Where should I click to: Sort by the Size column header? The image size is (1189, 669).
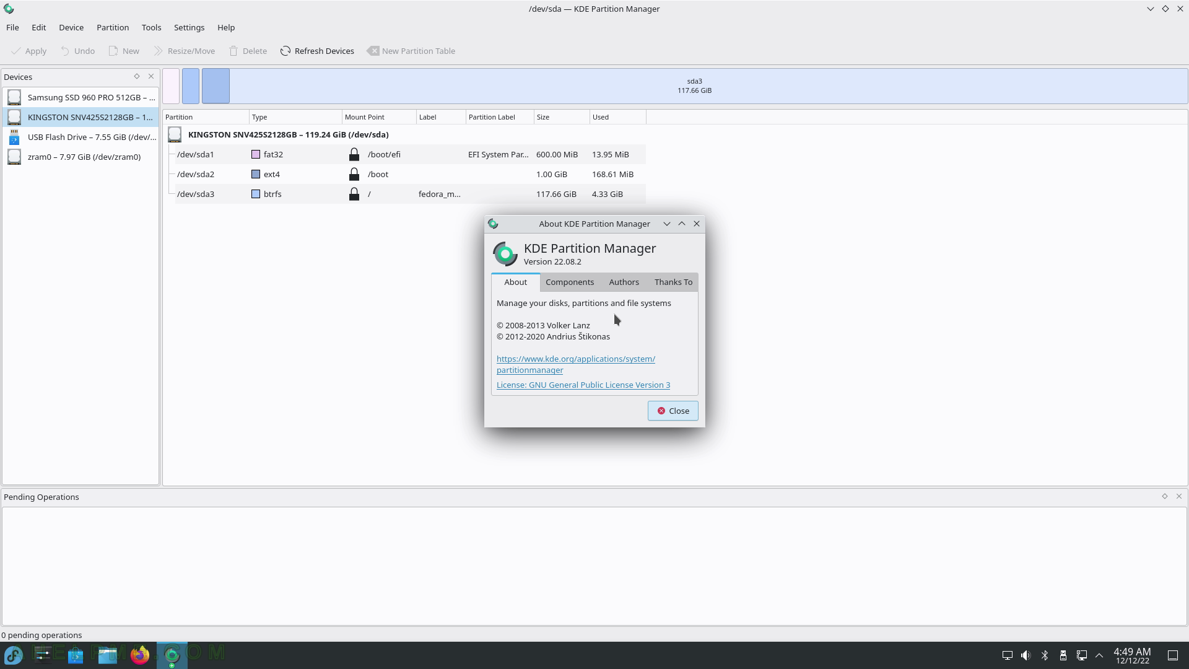coord(562,117)
